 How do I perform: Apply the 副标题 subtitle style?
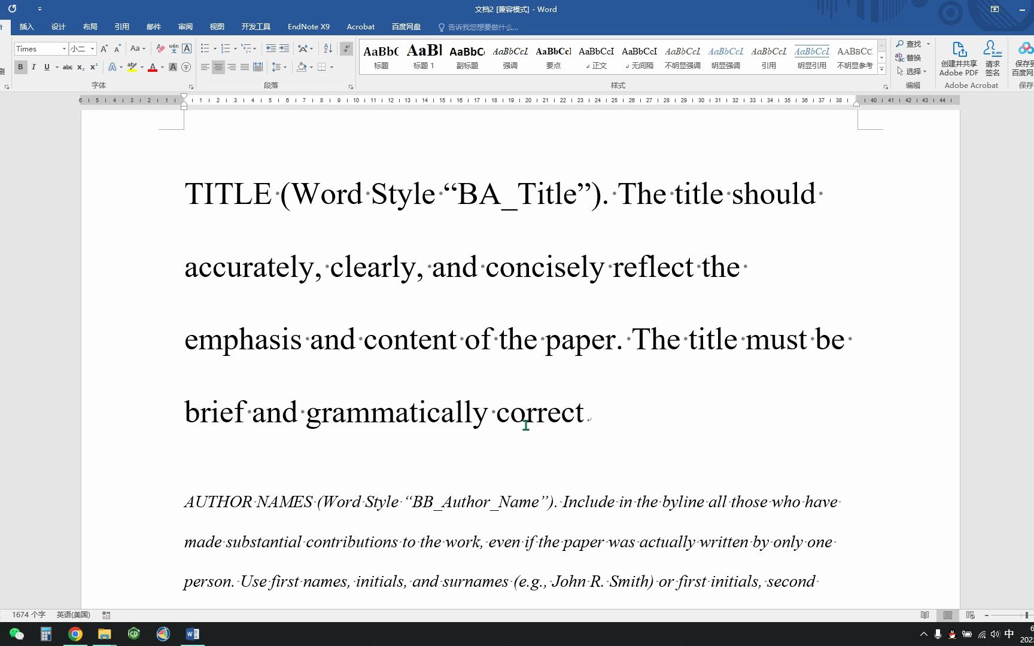click(467, 57)
